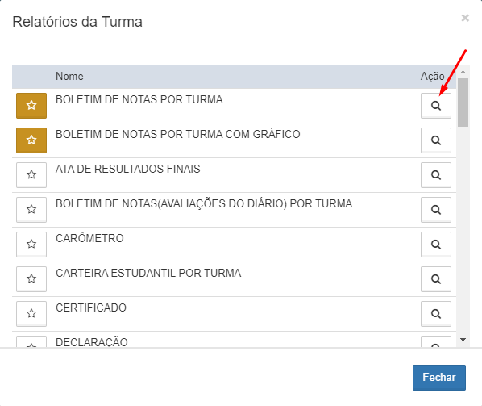The image size is (482, 406).
Task: Favorite the Certificado report
Action: (x=31, y=314)
